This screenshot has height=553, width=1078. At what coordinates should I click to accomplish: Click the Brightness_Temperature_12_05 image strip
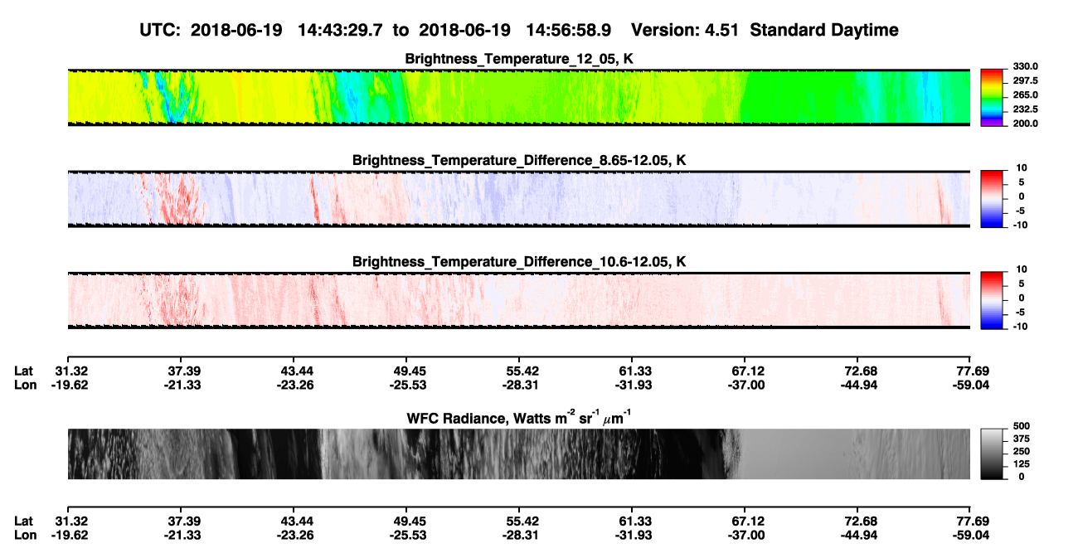[x=519, y=97]
